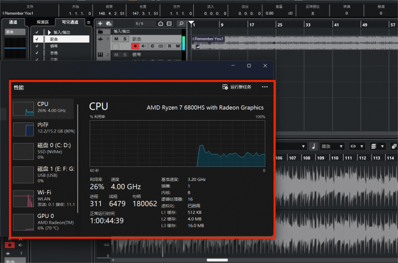The width and height of the screenshot is (398, 263).
Task: Select 钢琴 in the visible channels list
Action: (x=54, y=46)
